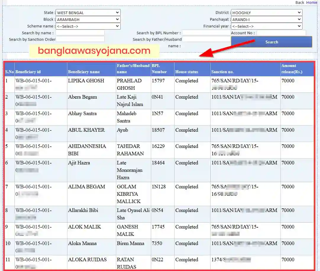Click father name PRAHLAD GHOSH
320x271 pixels.
pyautogui.click(x=129, y=84)
